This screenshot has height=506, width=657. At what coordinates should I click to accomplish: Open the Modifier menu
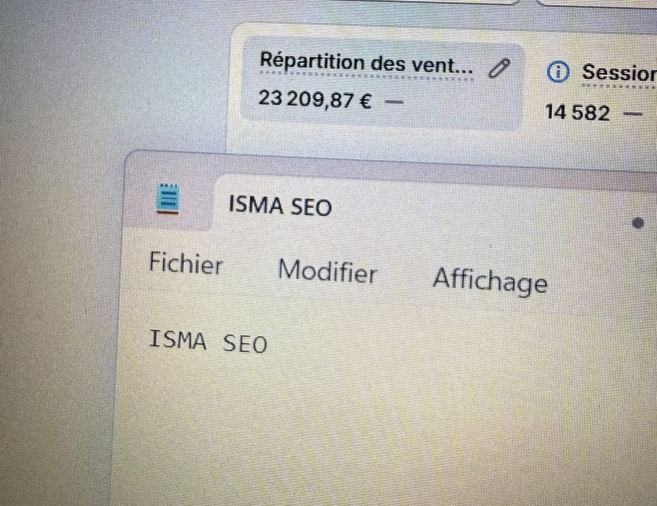(327, 271)
